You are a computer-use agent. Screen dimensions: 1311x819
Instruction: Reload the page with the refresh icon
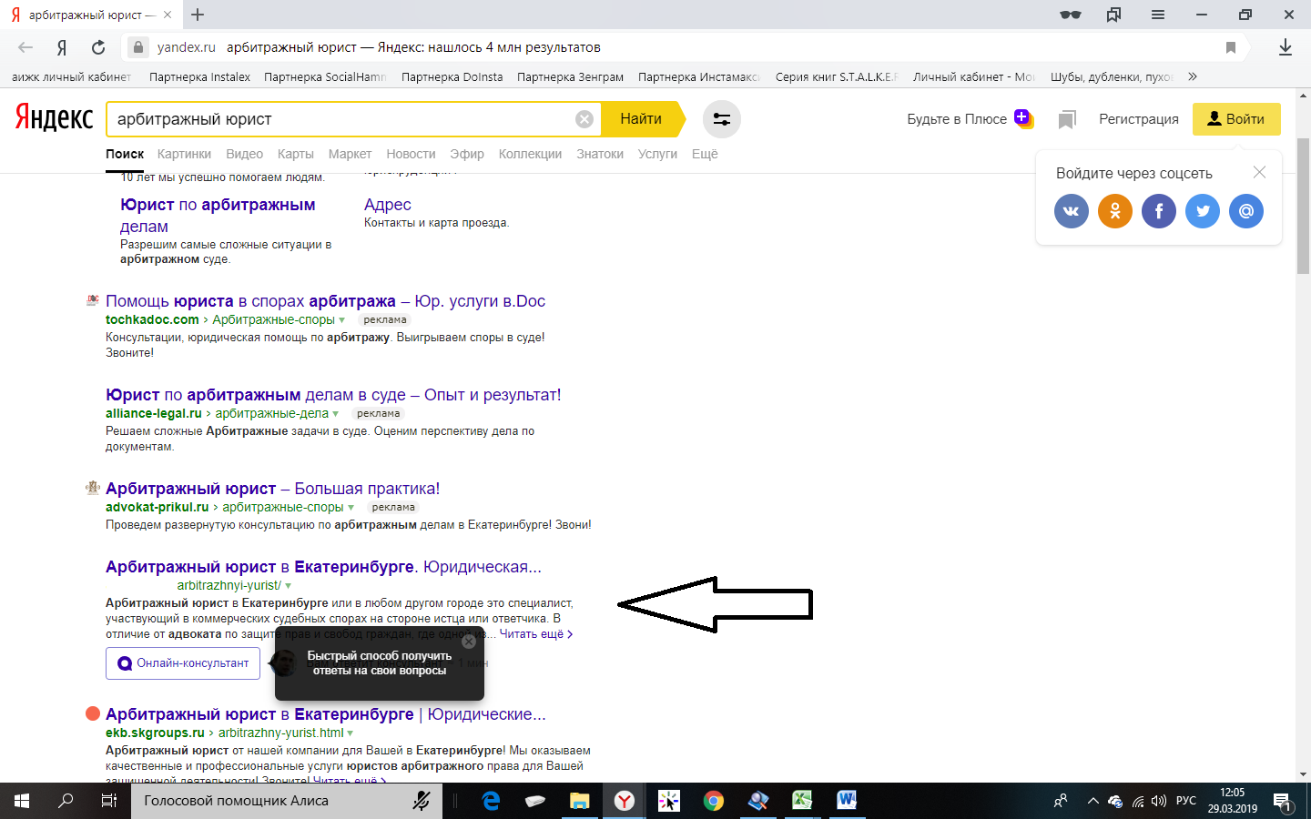click(x=98, y=47)
